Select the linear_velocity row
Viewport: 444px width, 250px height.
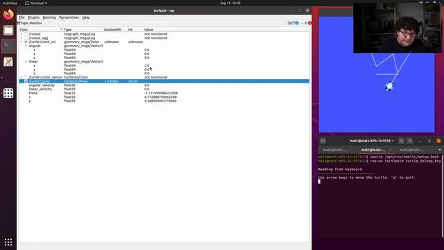(x=164, y=89)
